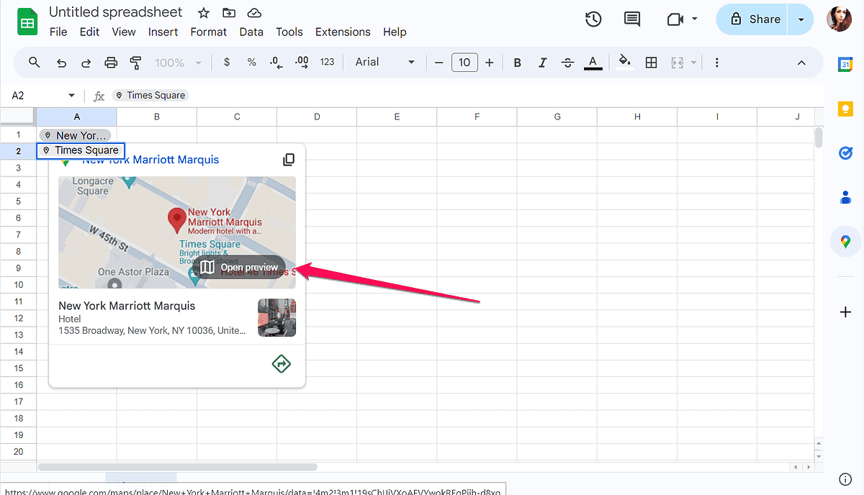Follow the New York Marriott Marquis link

(150, 159)
